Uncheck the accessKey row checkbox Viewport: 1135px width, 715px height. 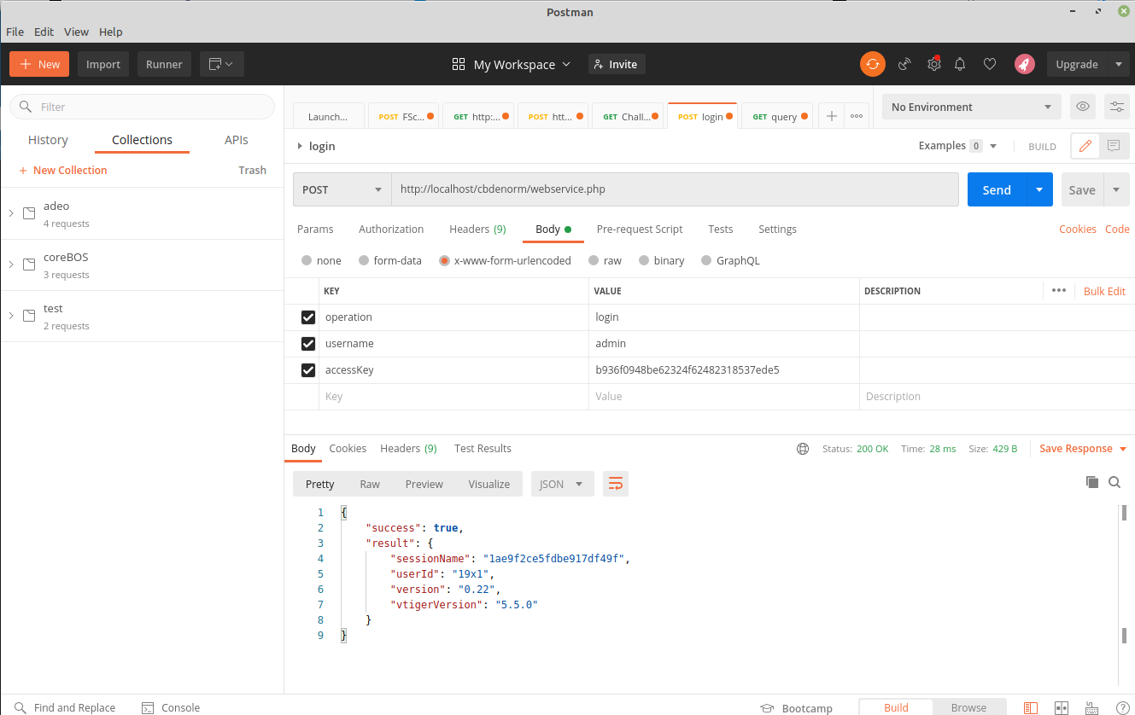308,370
